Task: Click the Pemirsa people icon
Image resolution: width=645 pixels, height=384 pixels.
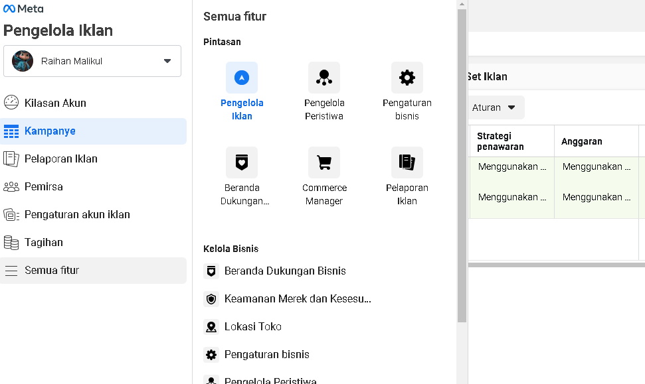Action: (11, 187)
